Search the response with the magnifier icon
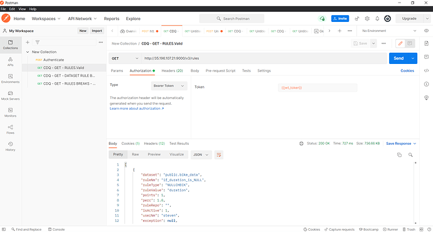The image size is (433, 232). tap(410, 155)
